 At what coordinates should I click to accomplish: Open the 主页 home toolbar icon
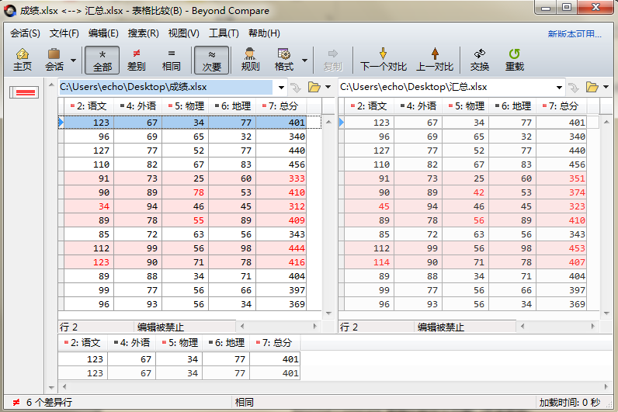pos(23,60)
